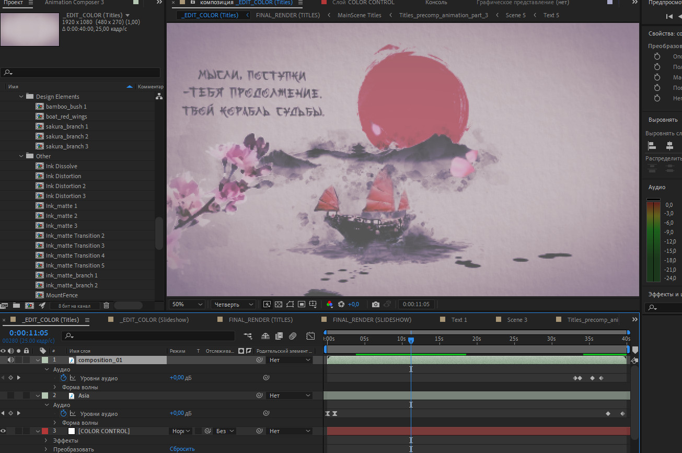
Task: Click the Сбросить reset link
Action: [182, 449]
